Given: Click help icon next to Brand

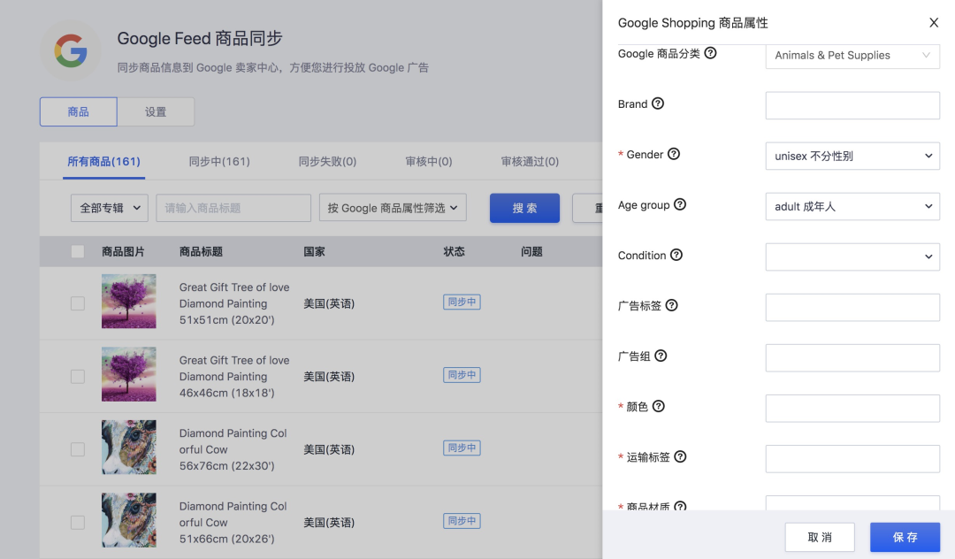Looking at the screenshot, I should [658, 103].
